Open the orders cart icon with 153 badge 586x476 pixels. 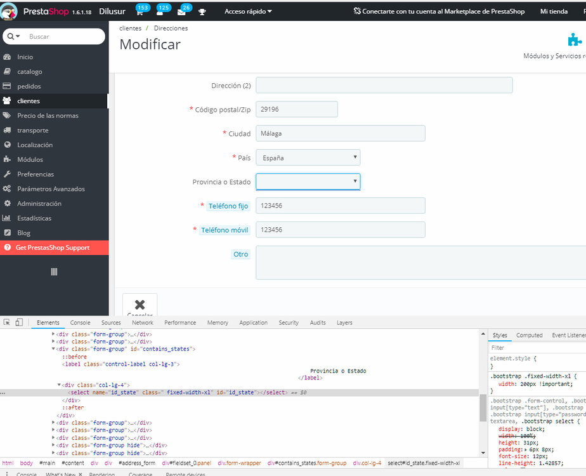pyautogui.click(x=140, y=12)
